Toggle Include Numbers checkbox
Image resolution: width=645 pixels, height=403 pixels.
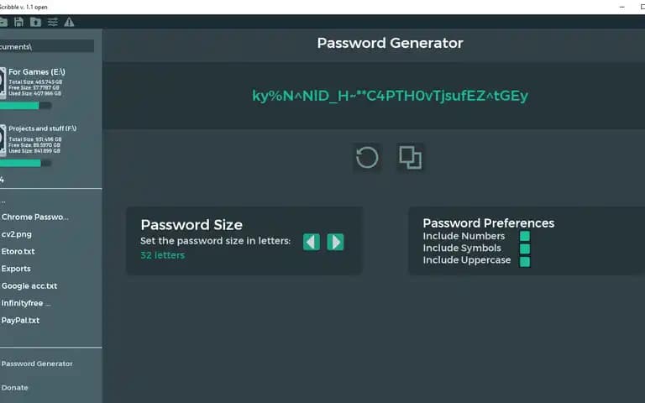pyautogui.click(x=525, y=236)
